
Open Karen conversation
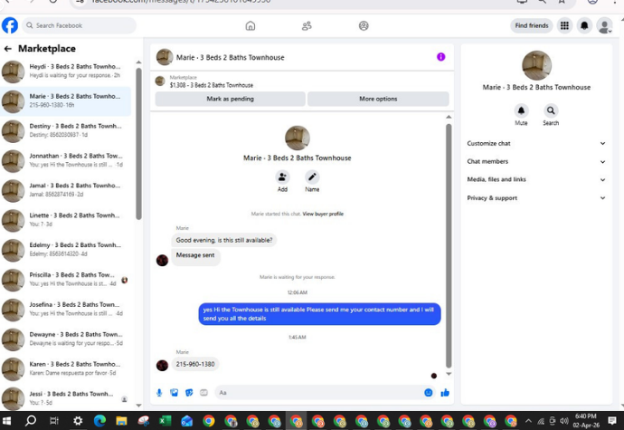[66, 369]
